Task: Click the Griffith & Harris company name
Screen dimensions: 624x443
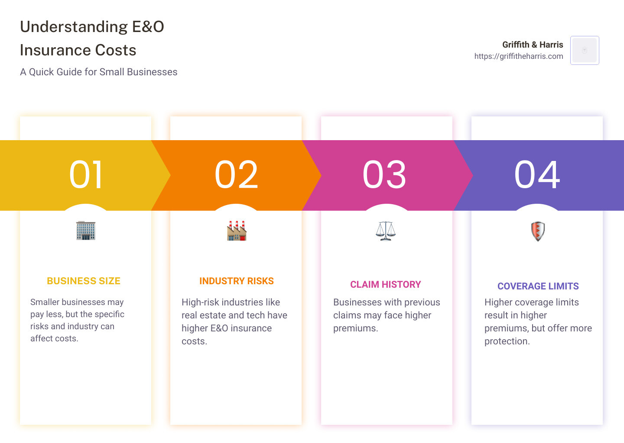Action: (533, 45)
